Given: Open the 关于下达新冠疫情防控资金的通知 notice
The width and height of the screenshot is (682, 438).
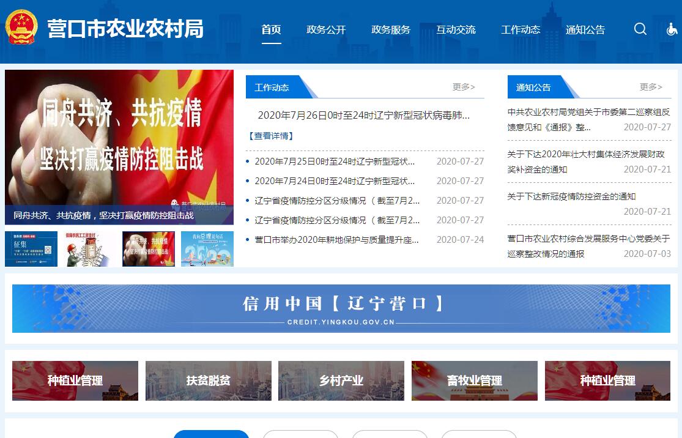Looking at the screenshot, I should 571,196.
